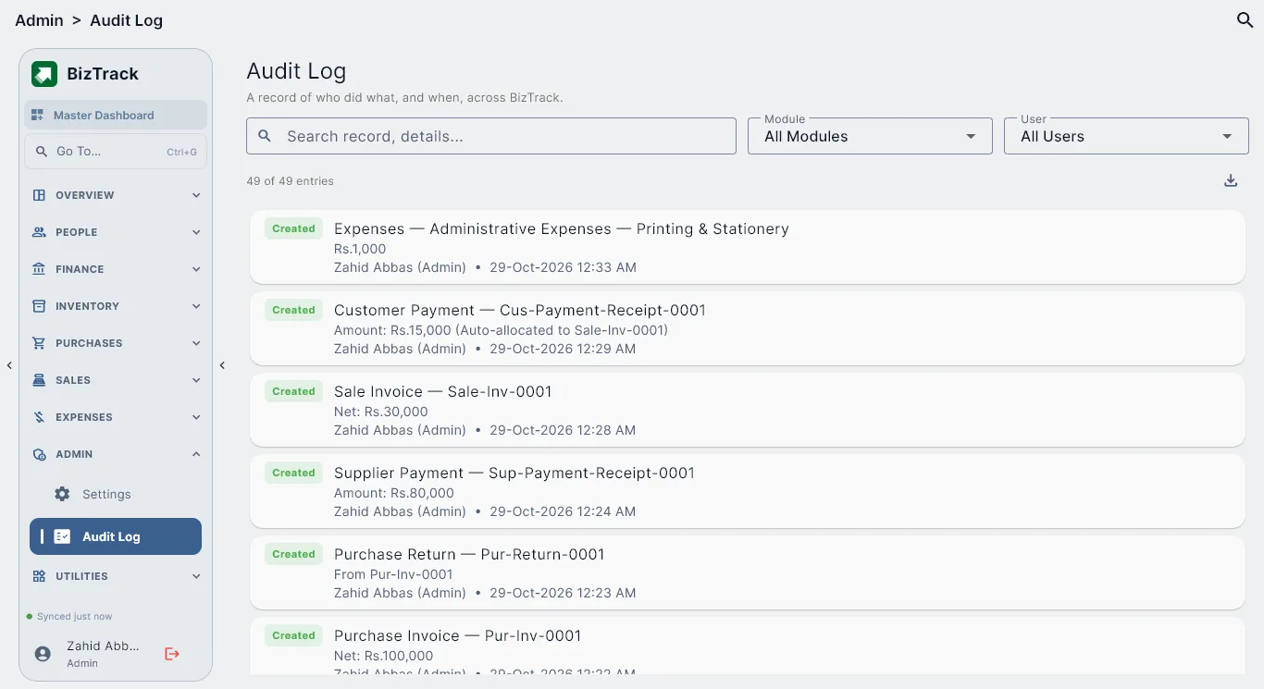Screen dimensions: 1264x689
Task: Download the audit log entries
Action: 1231,181
